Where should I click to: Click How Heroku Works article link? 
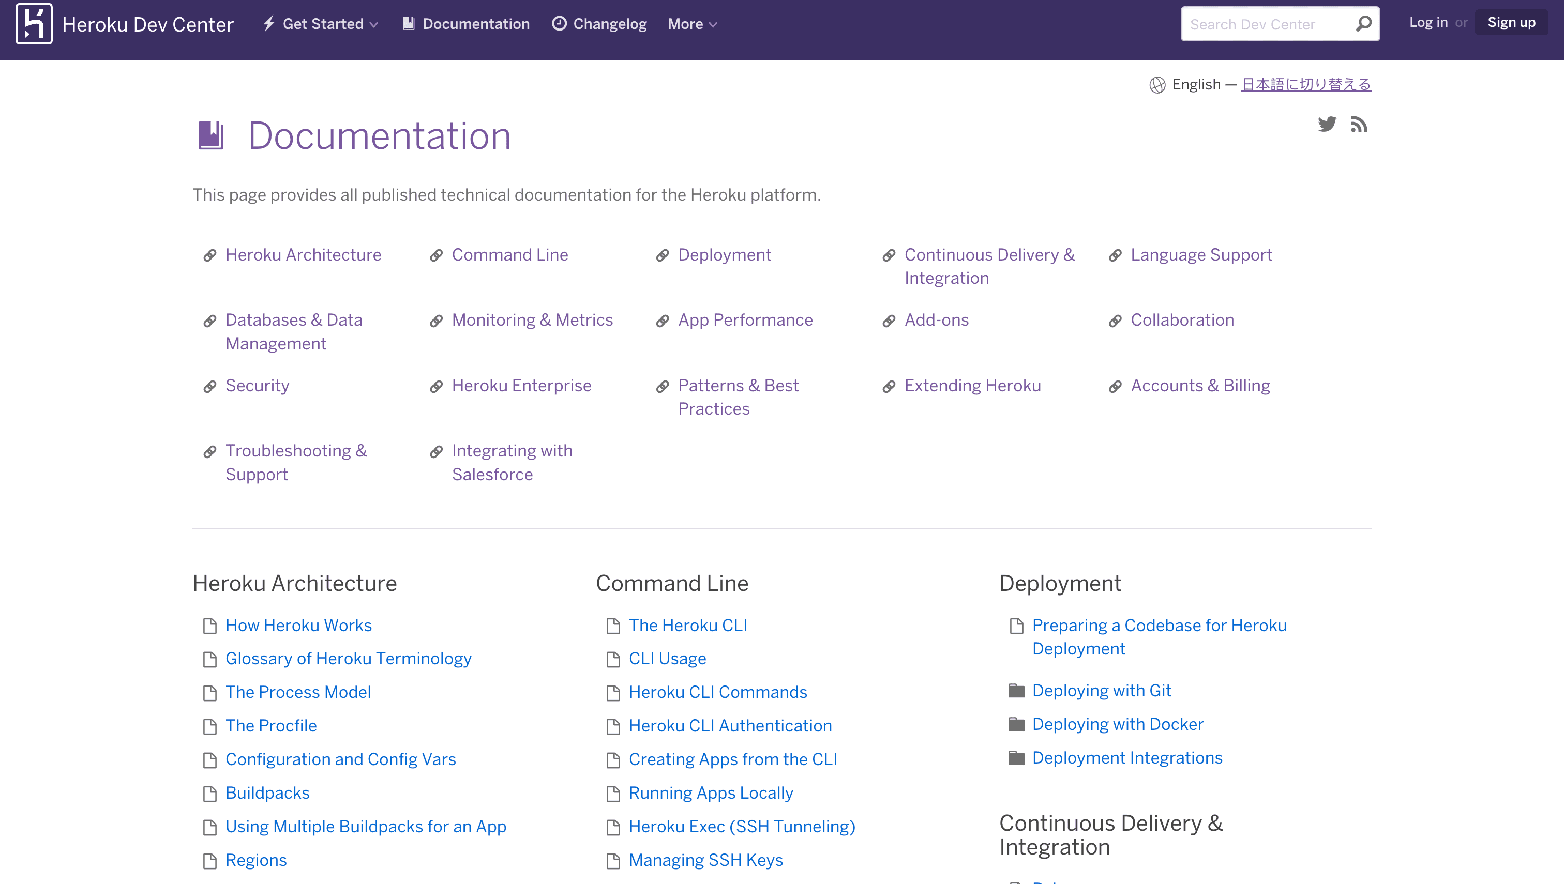click(298, 625)
